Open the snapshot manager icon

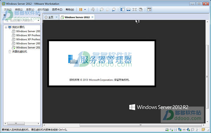pos(114,10)
